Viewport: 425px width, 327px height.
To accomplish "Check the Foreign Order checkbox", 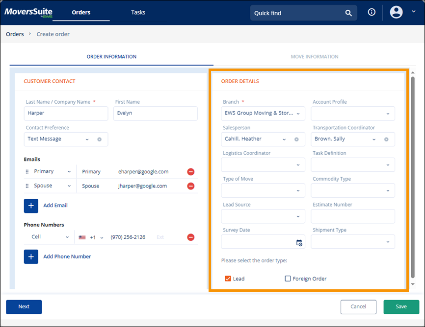I will tap(288, 279).
